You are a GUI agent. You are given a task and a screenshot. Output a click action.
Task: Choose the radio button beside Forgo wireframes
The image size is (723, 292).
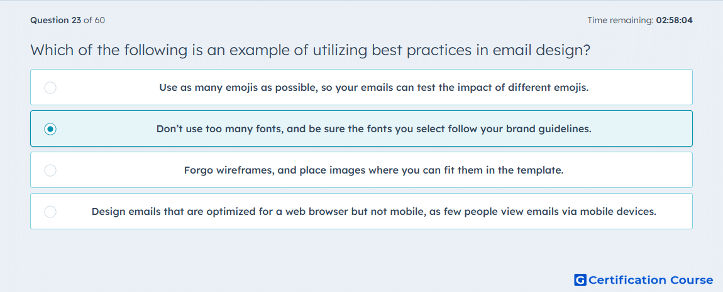(x=50, y=170)
